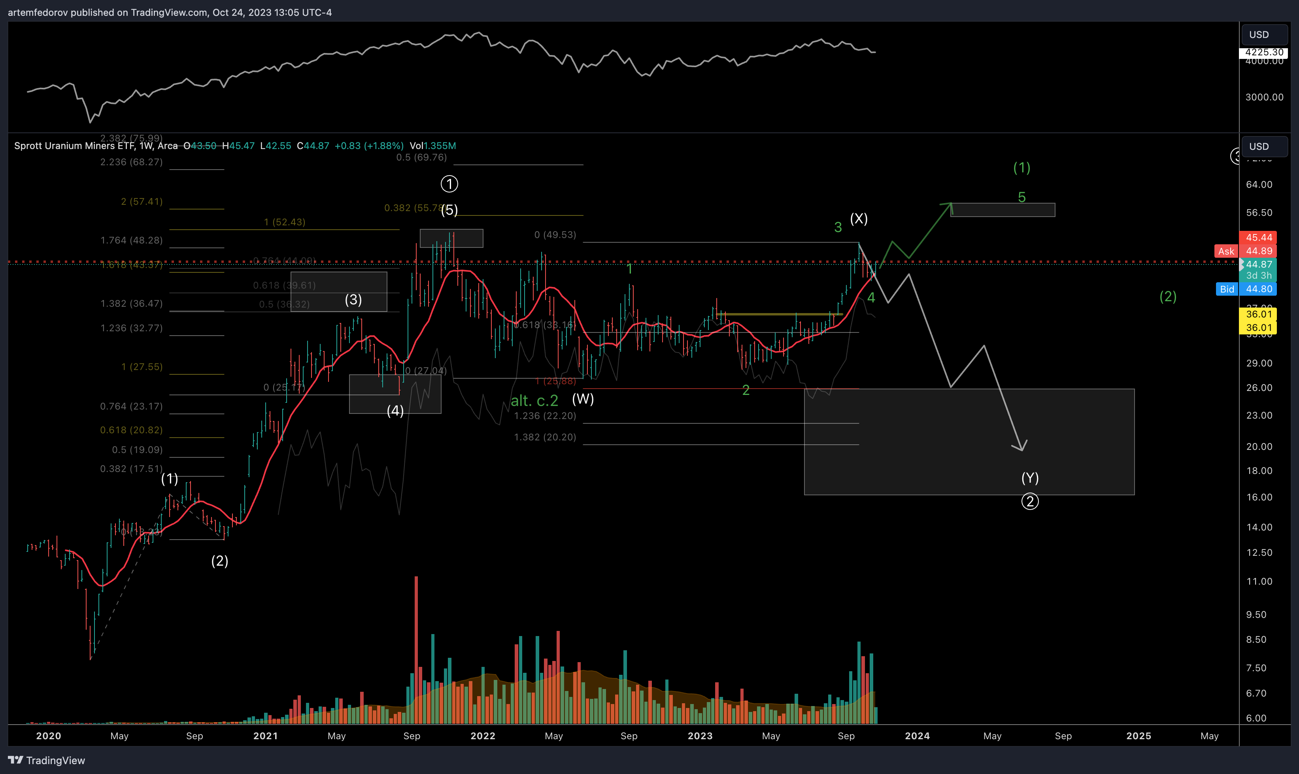Select the (Y) wave label

click(1030, 478)
